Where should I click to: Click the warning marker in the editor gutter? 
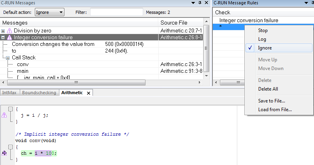(4, 115)
